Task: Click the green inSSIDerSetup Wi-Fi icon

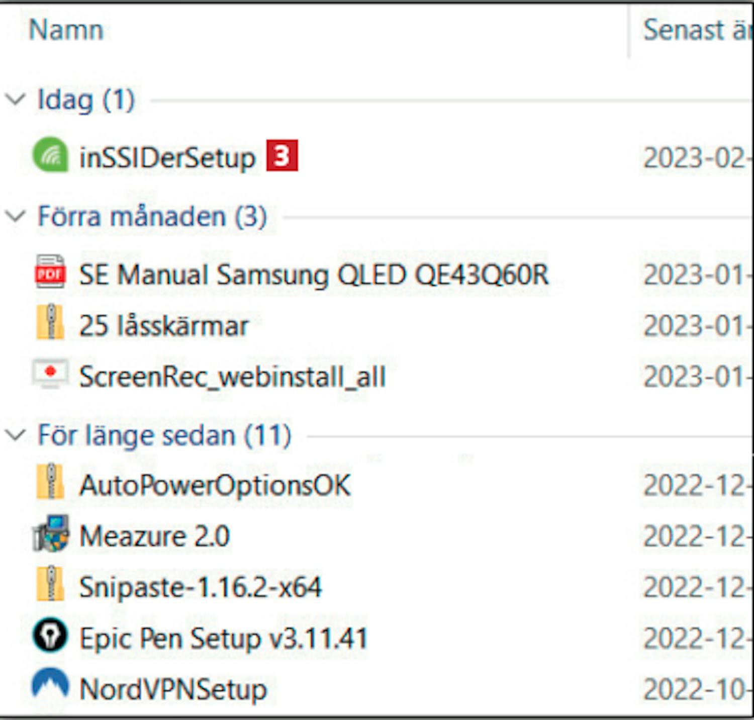Action: (x=50, y=155)
